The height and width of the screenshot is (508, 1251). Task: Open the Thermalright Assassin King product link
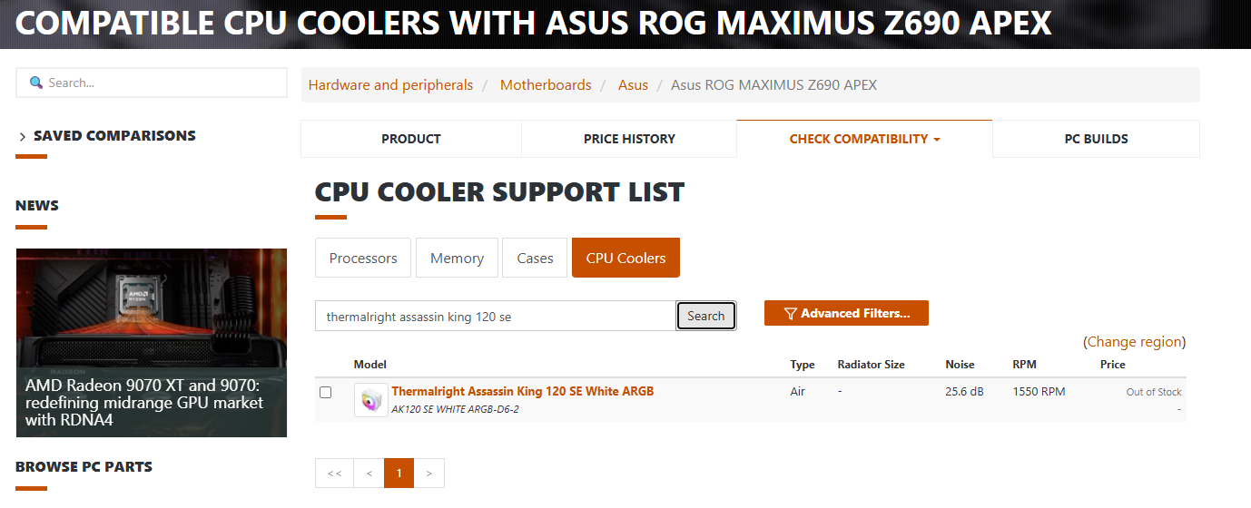coord(522,392)
